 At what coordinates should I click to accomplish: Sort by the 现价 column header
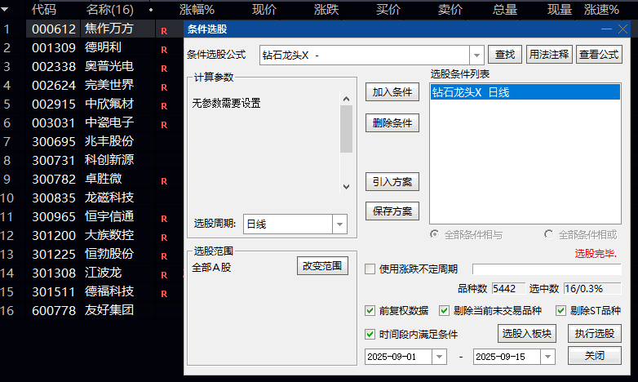click(x=264, y=9)
